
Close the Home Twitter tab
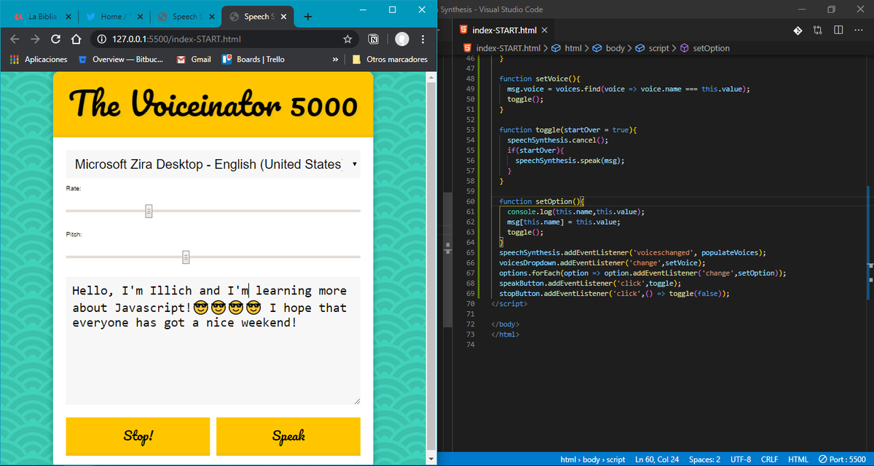click(x=141, y=17)
